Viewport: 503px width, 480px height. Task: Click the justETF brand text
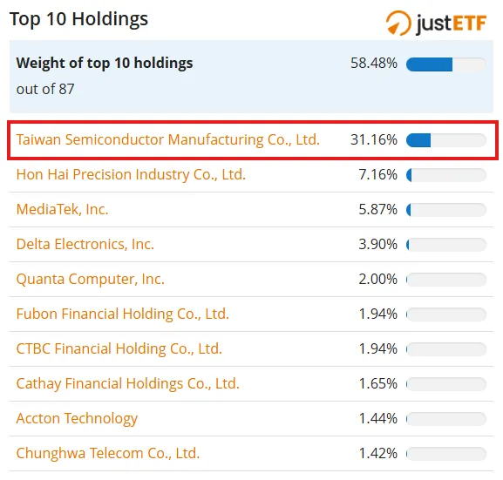[452, 24]
